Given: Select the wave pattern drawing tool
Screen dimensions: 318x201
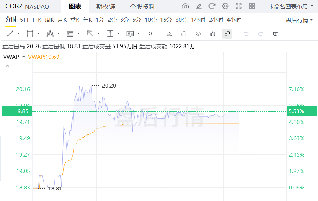Looking at the screenshot, I should (x=50, y=34).
